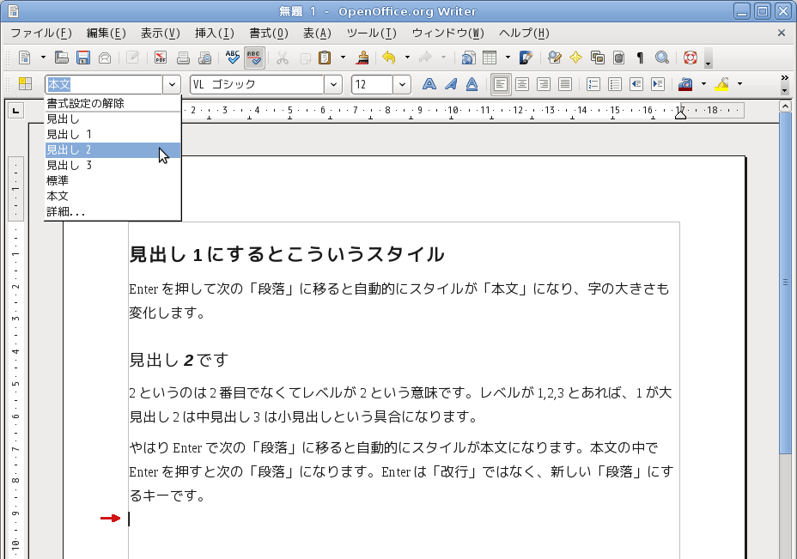Click the Paste clipboard icon

[x=325, y=58]
